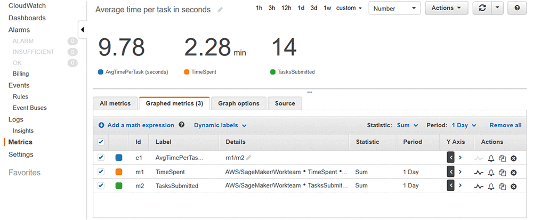Change the Statistic Sum dropdown
Viewport: 533px width, 220px height.
[407, 125]
